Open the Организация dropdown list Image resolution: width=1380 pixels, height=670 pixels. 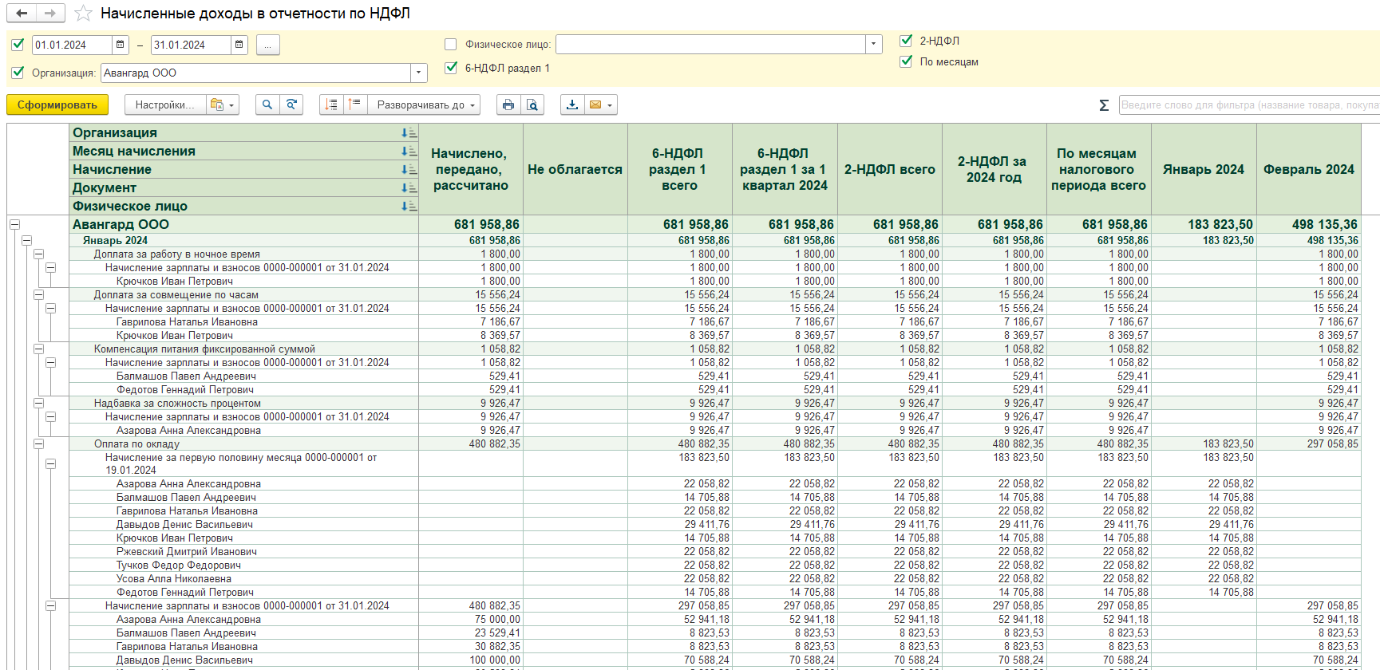point(419,73)
